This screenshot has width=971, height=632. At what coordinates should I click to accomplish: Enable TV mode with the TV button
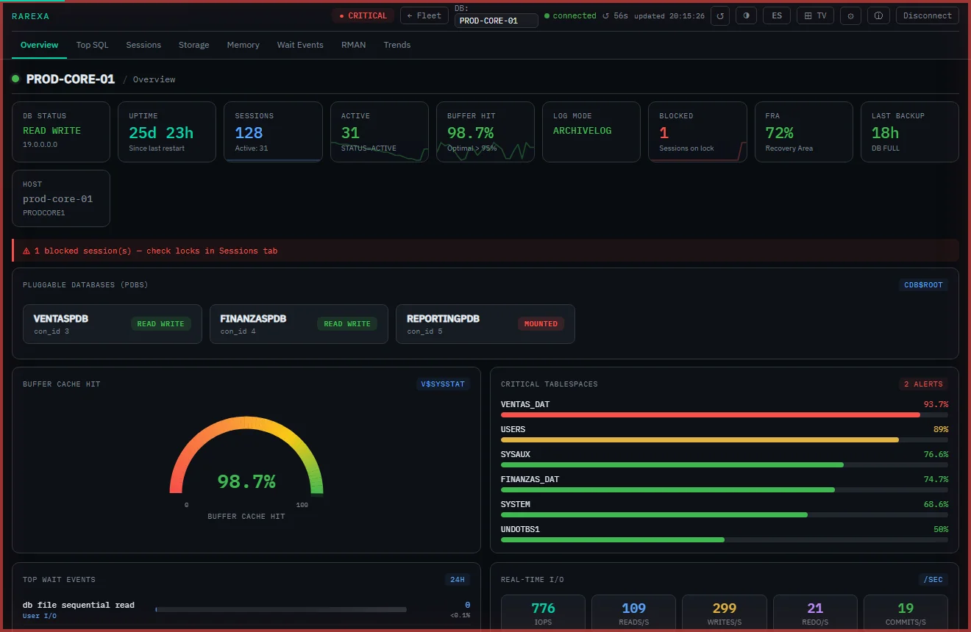815,15
